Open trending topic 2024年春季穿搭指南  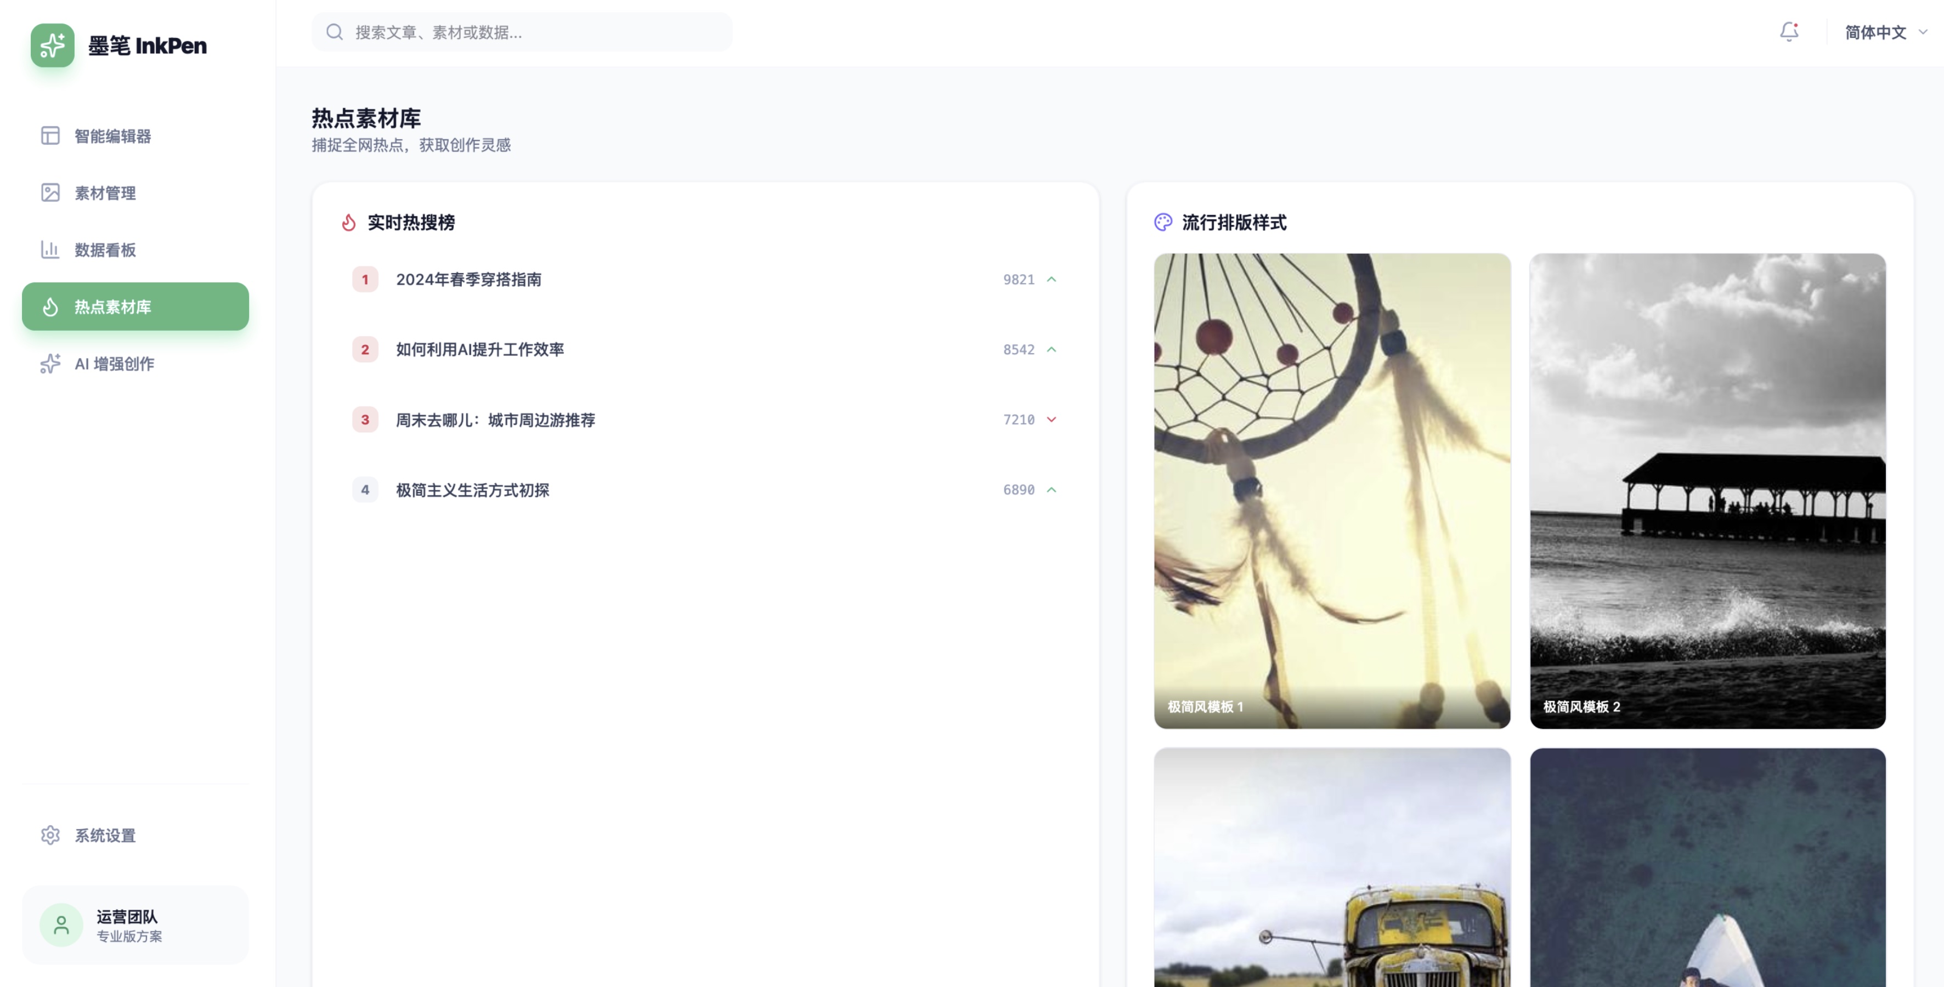pos(468,279)
